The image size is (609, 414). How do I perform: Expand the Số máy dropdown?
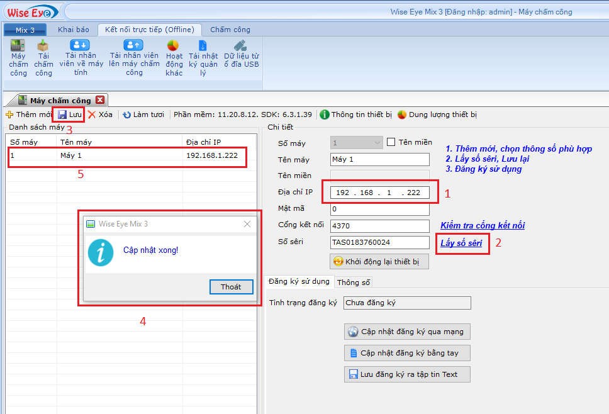pos(376,143)
